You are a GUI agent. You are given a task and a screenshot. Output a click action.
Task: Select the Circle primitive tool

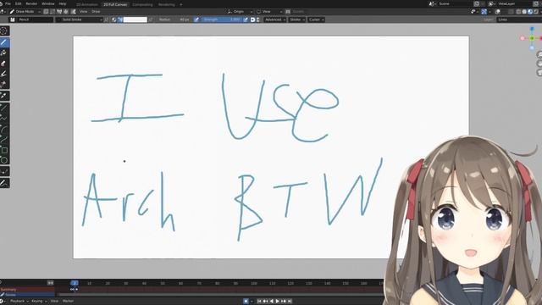point(3,160)
